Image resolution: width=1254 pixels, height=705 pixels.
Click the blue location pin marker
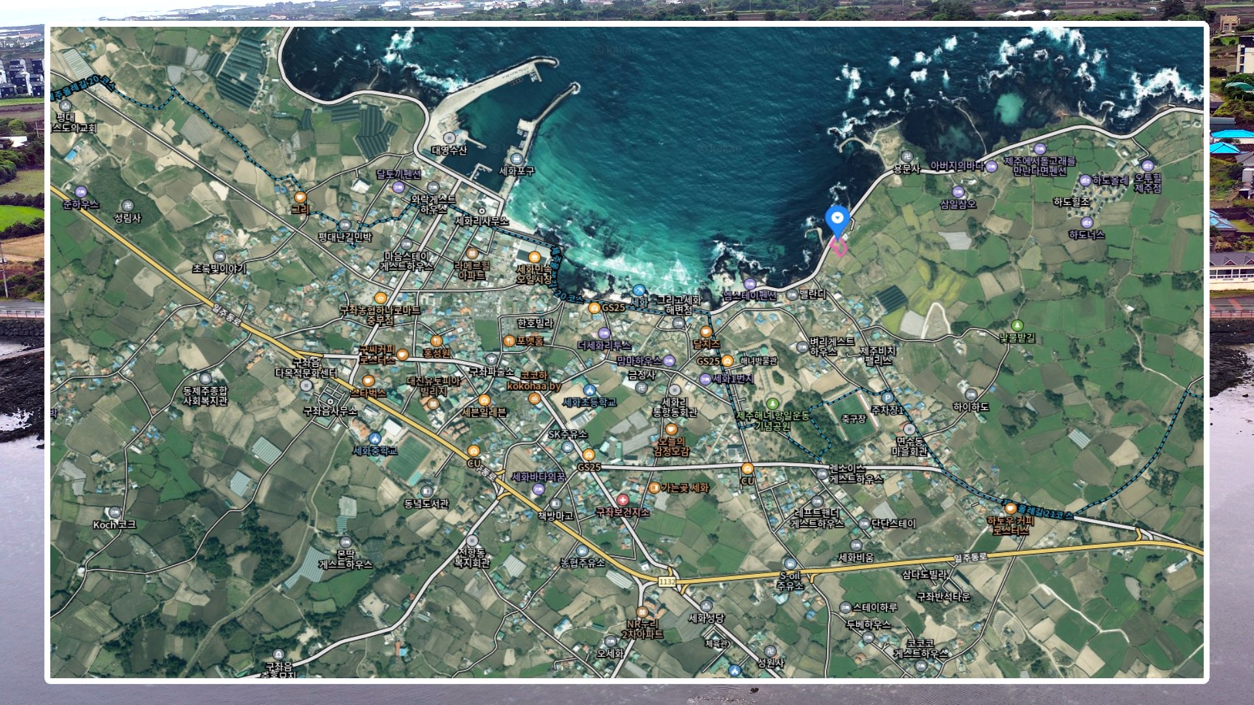point(837,219)
